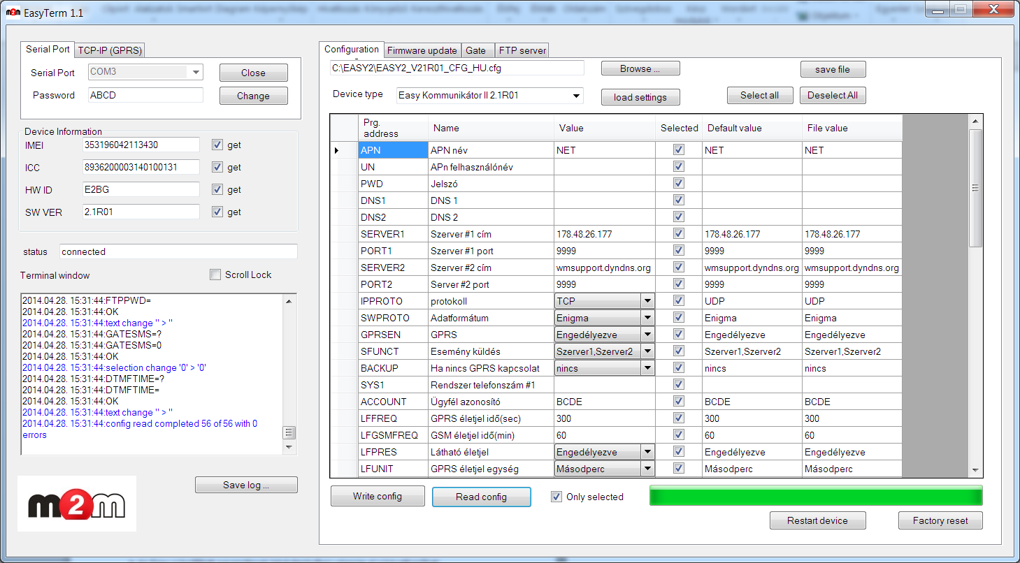The image size is (1020, 563).
Task: Click the Factory reset button
Action: (940, 520)
